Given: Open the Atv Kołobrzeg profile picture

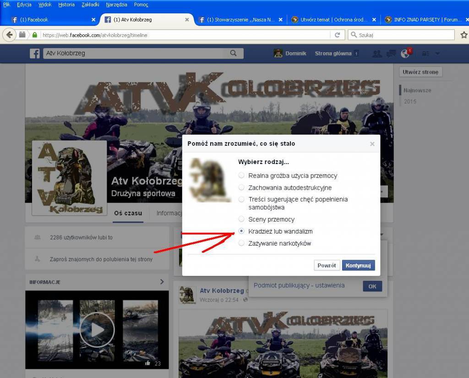Looking at the screenshot, I should [70, 178].
